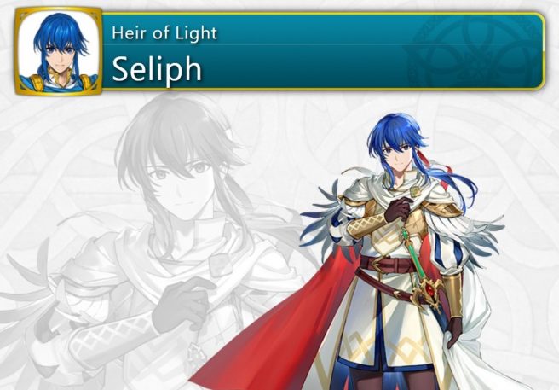Tap the red gem on the sword guard
The image size is (559, 390).
pyautogui.click(x=430, y=290)
